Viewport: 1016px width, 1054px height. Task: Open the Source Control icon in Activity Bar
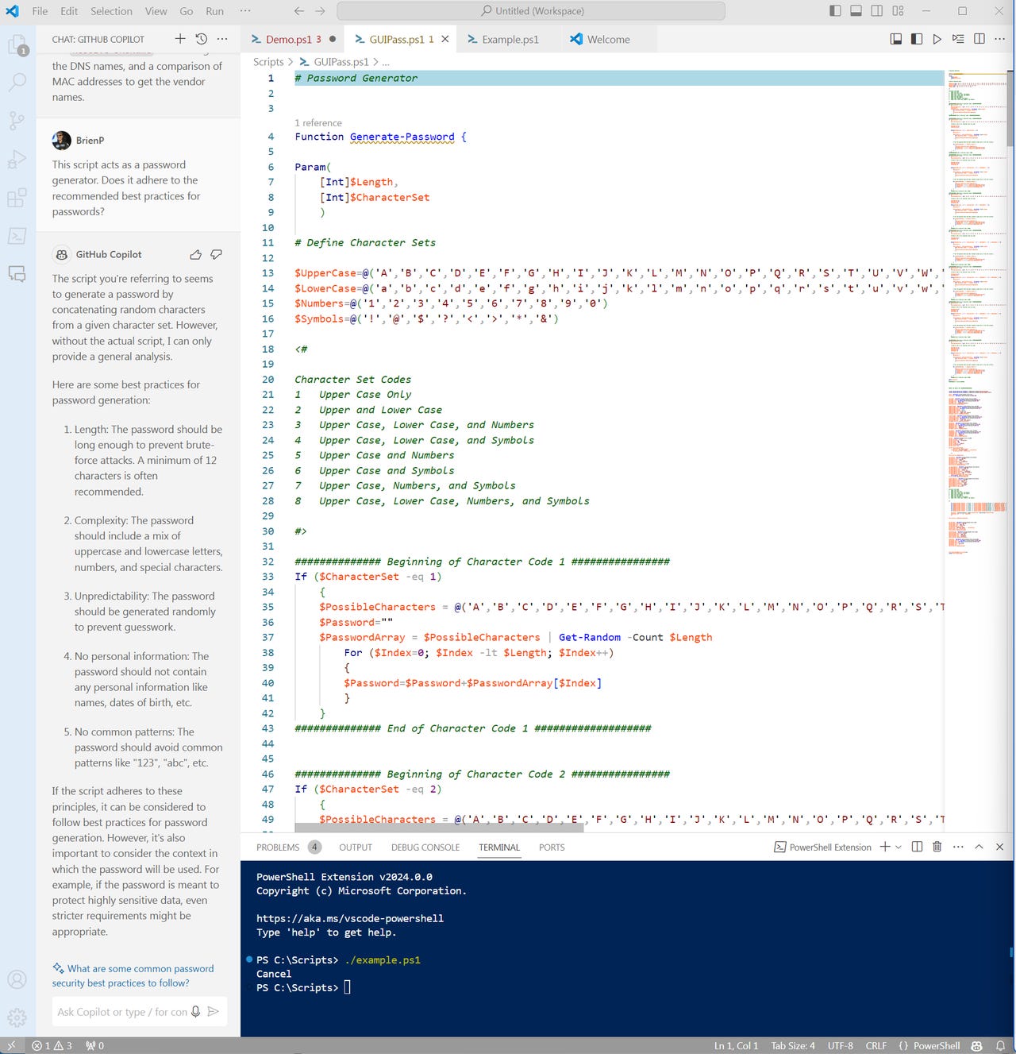pos(17,120)
